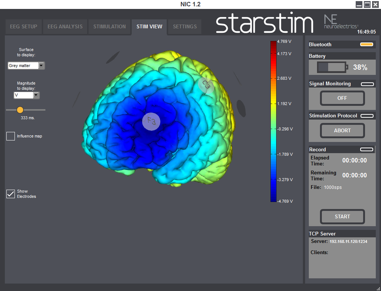Click the 38% battery percentage

point(360,67)
